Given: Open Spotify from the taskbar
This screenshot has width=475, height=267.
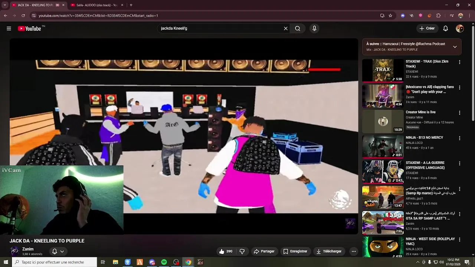Looking at the screenshot, I should 164,262.
